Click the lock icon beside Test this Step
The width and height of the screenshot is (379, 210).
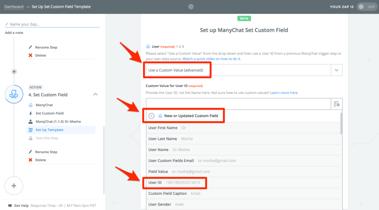pyautogui.click(x=31, y=138)
